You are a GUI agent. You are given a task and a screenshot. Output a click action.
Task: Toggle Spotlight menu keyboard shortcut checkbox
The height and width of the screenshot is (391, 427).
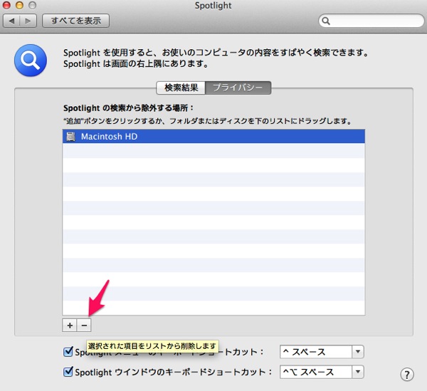click(x=68, y=352)
